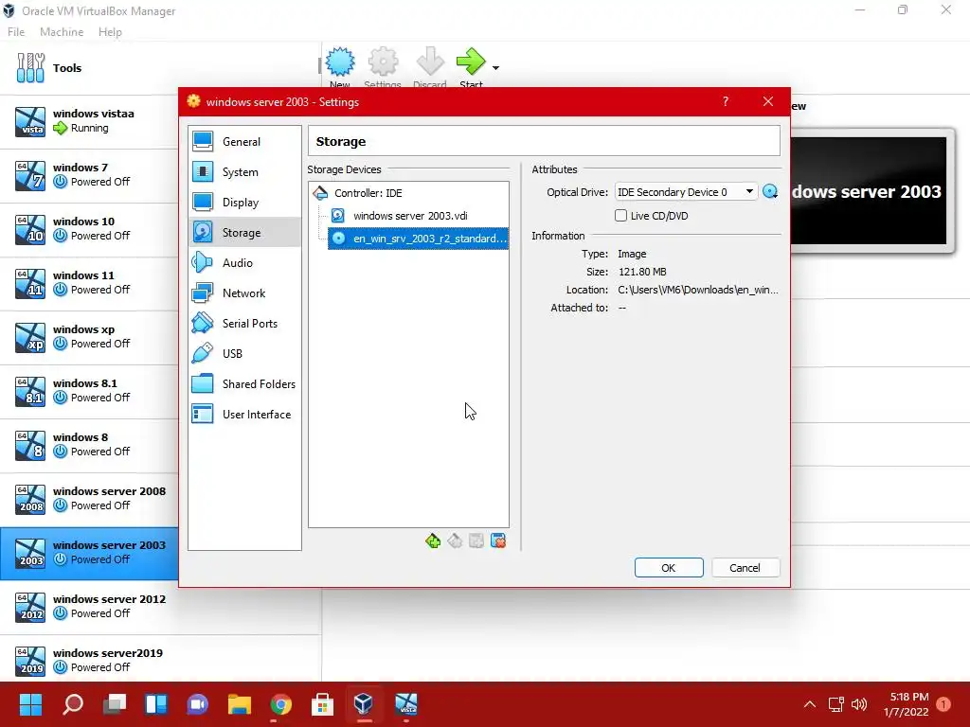Open the Help menu

pos(110,32)
